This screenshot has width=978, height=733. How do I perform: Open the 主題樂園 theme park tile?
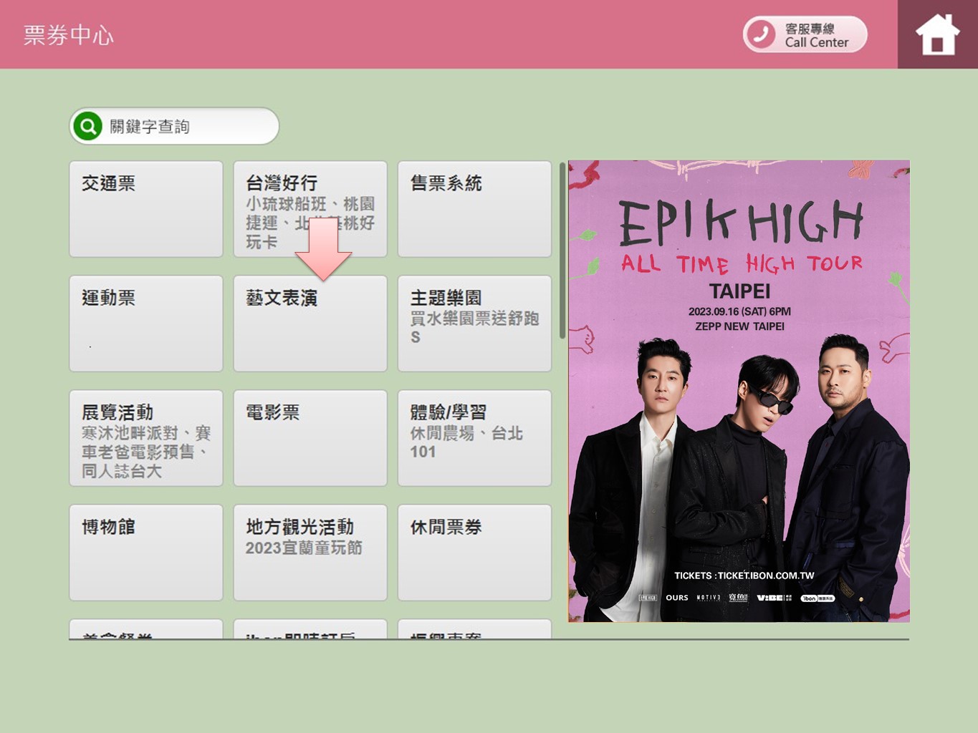(474, 324)
